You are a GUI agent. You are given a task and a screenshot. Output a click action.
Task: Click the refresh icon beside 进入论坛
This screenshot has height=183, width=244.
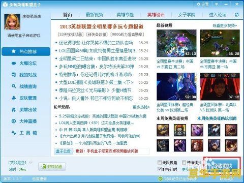tap(237, 15)
